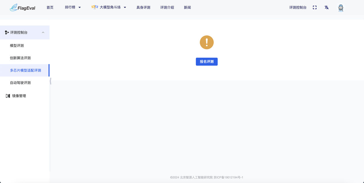Expand the 排行榜 dropdown arrow
The image size is (364, 183).
pyautogui.click(x=80, y=7)
